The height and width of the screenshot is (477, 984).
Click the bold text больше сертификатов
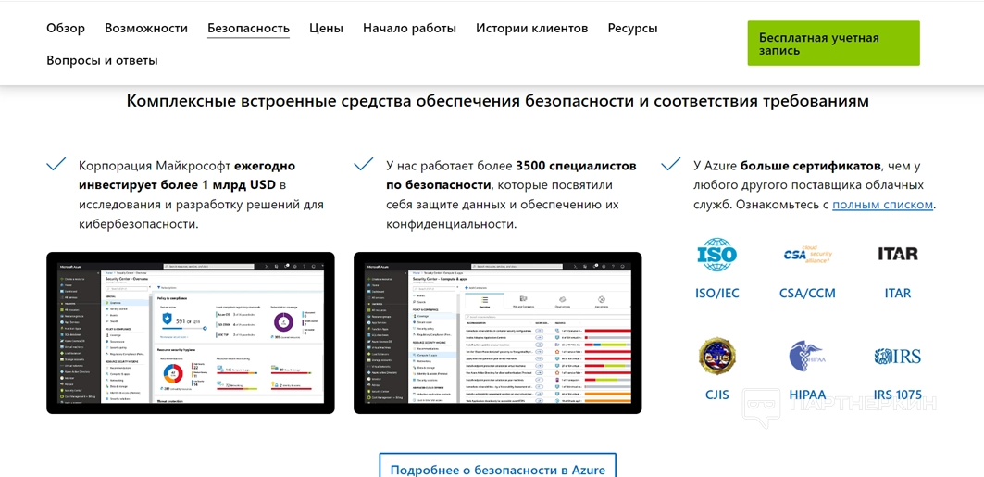811,167
